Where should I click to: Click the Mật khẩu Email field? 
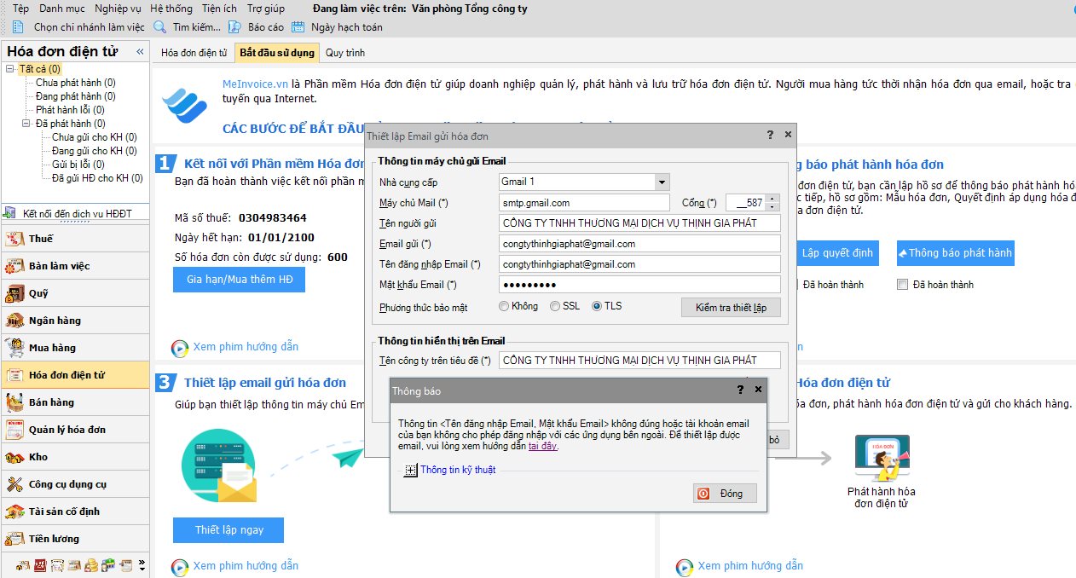tap(640, 285)
